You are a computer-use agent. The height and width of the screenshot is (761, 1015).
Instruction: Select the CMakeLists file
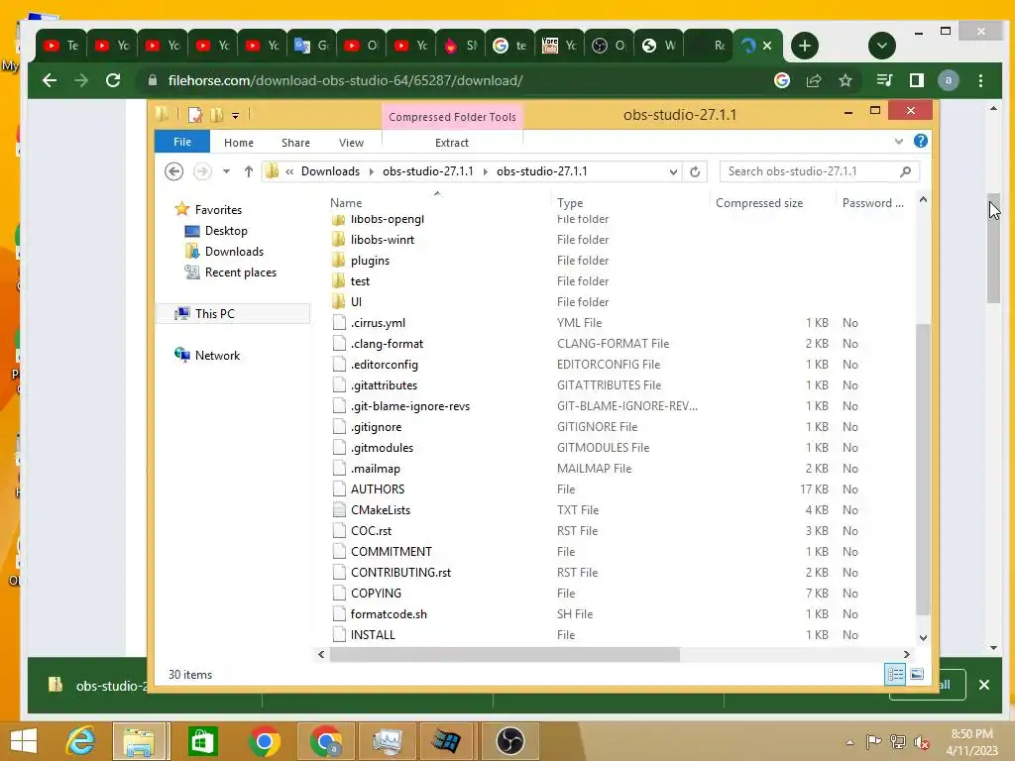point(381,510)
